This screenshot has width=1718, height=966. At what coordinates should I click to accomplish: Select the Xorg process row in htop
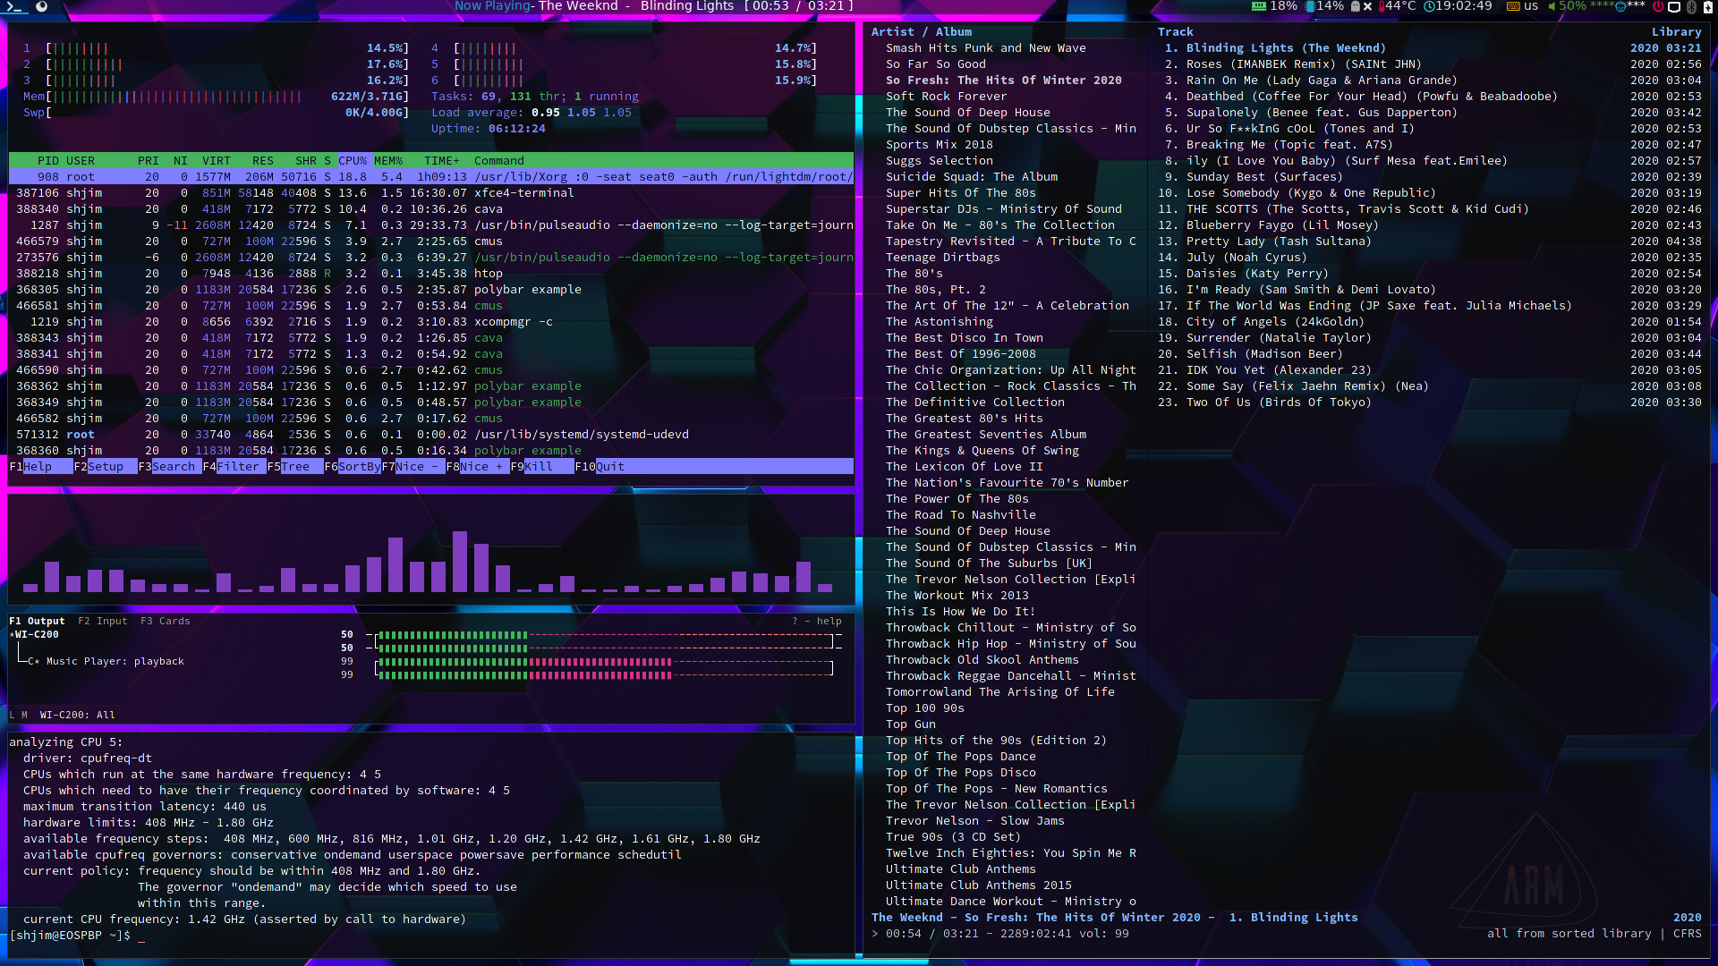tap(431, 177)
